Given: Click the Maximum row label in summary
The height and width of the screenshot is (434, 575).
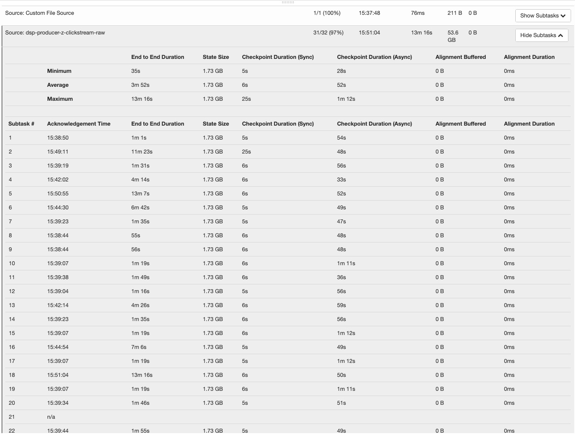Looking at the screenshot, I should click(60, 99).
